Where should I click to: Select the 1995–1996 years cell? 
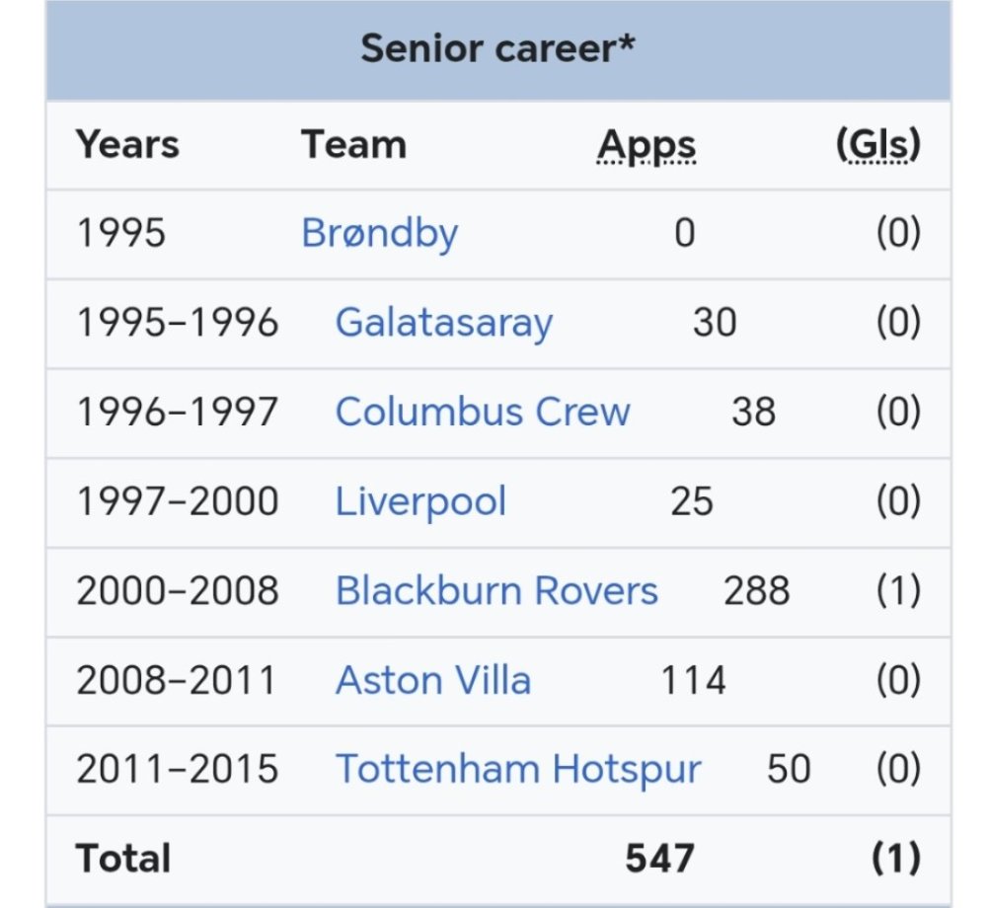178,323
